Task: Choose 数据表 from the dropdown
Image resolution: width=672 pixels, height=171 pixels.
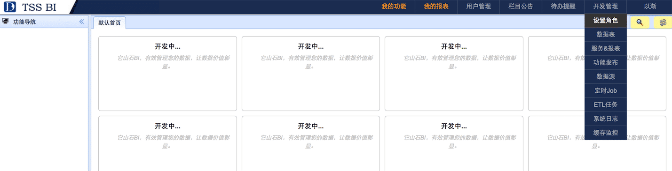Action: coord(606,35)
